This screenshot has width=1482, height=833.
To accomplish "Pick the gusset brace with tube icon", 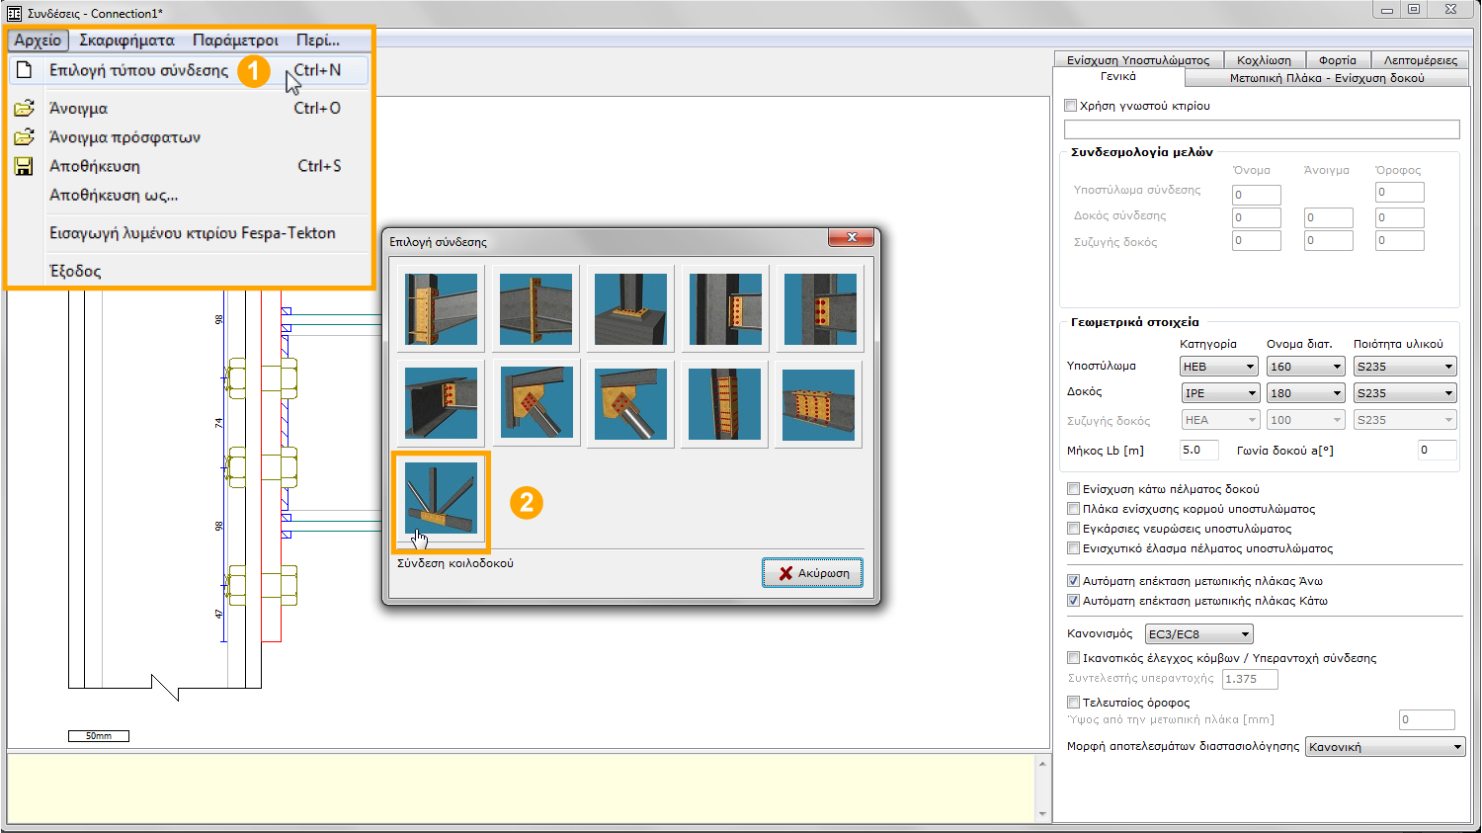I will click(x=630, y=404).
